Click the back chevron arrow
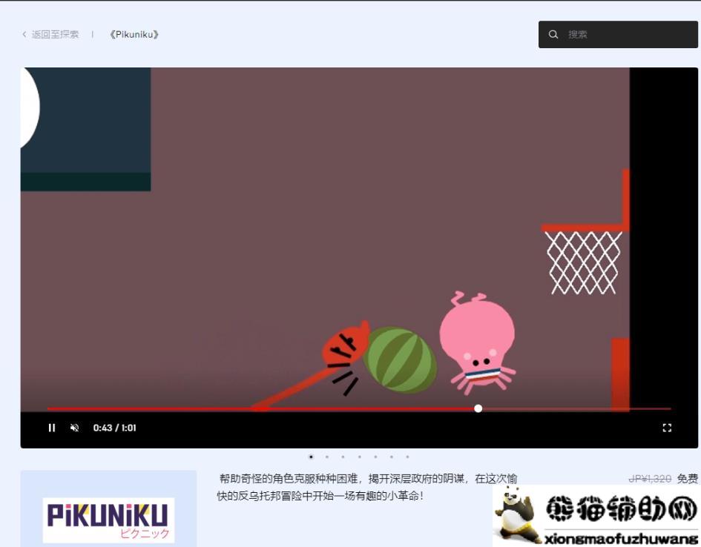Screen dimensions: 701x547 pyautogui.click(x=24, y=35)
